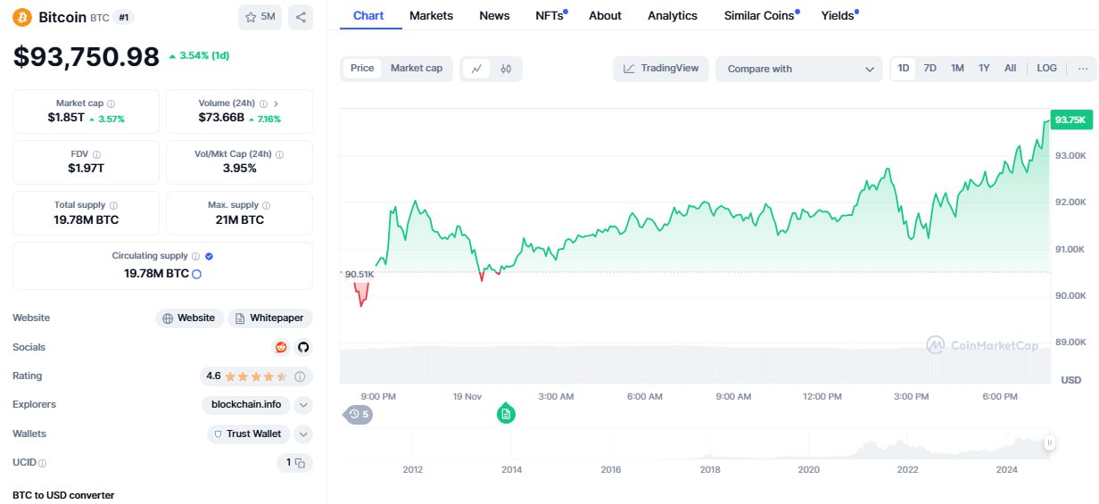Click the green news event marker
Viewport: 1099px width, 504px height.
point(506,414)
